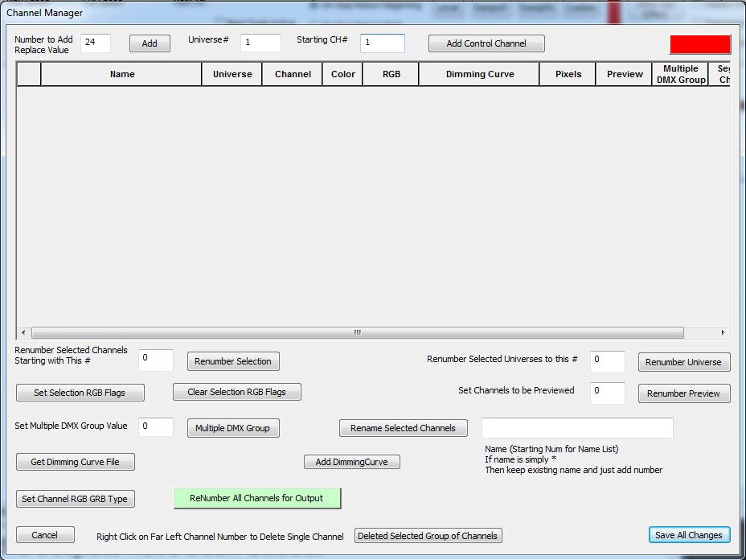Click Deleted Selected Group of Channels
Image resolution: width=746 pixels, height=560 pixels.
pos(428,536)
